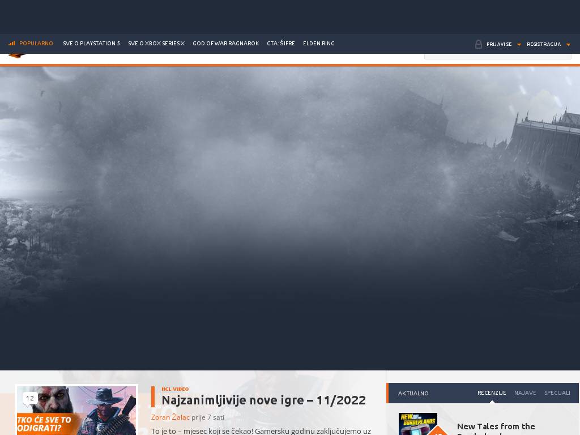Switch to the Najave tab

pos(524,393)
